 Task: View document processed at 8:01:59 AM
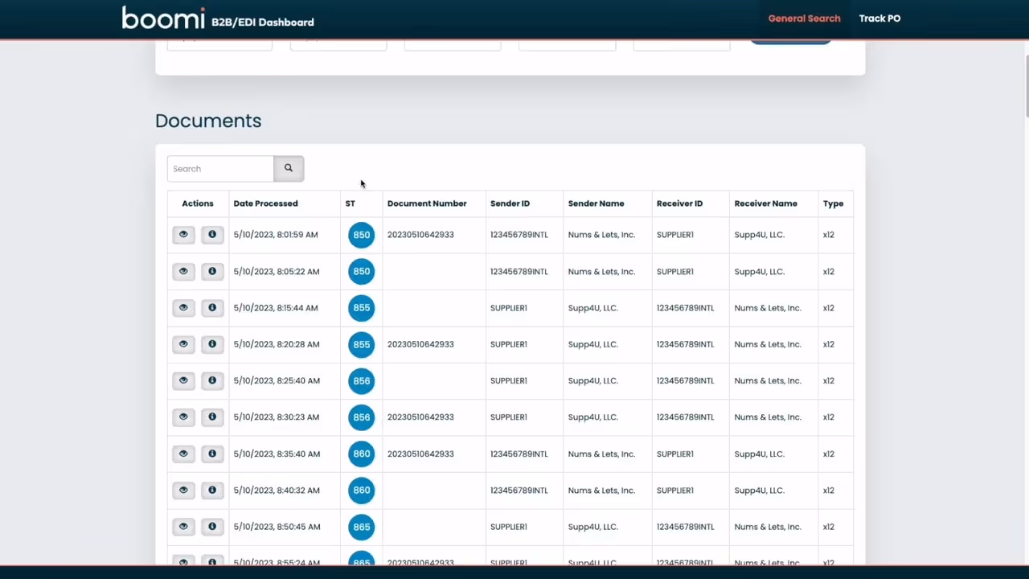click(x=183, y=235)
